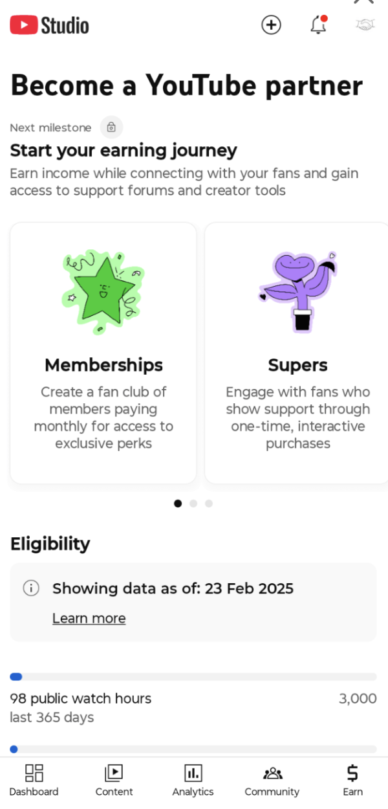
Task: Open the Create plus icon
Action: 271,25
